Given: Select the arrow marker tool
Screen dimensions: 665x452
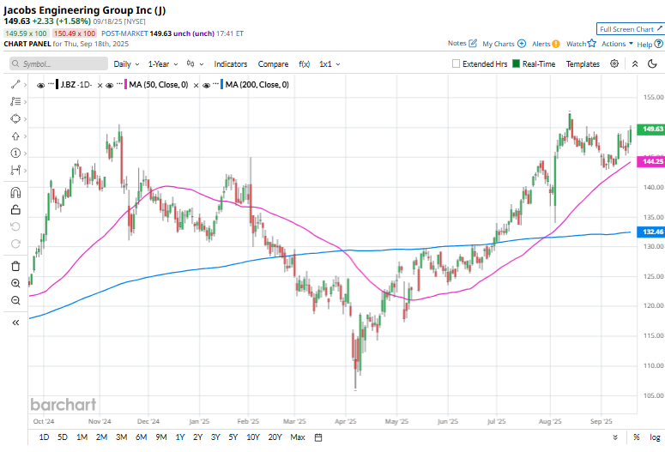Looking at the screenshot, I should tap(15, 136).
